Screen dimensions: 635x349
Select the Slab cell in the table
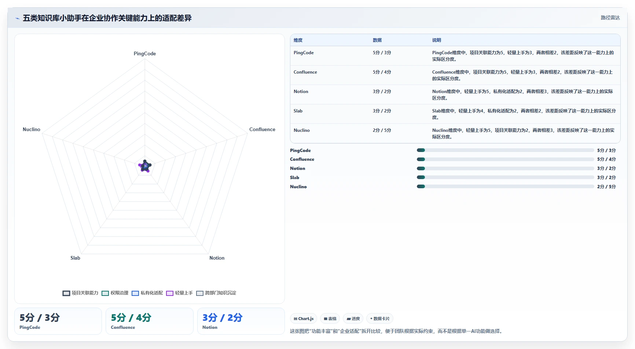(x=298, y=111)
